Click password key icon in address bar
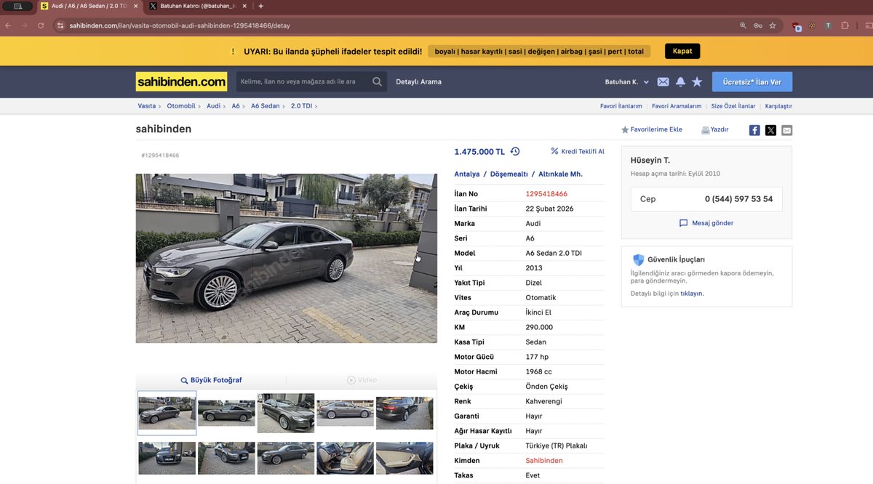 click(x=757, y=25)
